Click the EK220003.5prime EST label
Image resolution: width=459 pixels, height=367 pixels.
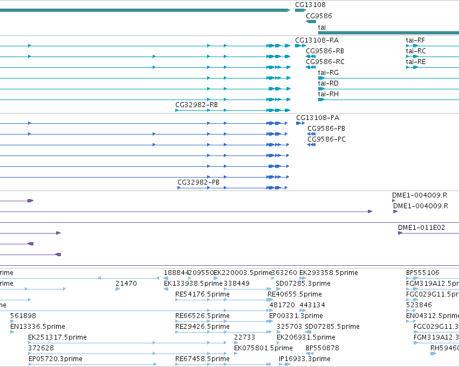tap(243, 273)
